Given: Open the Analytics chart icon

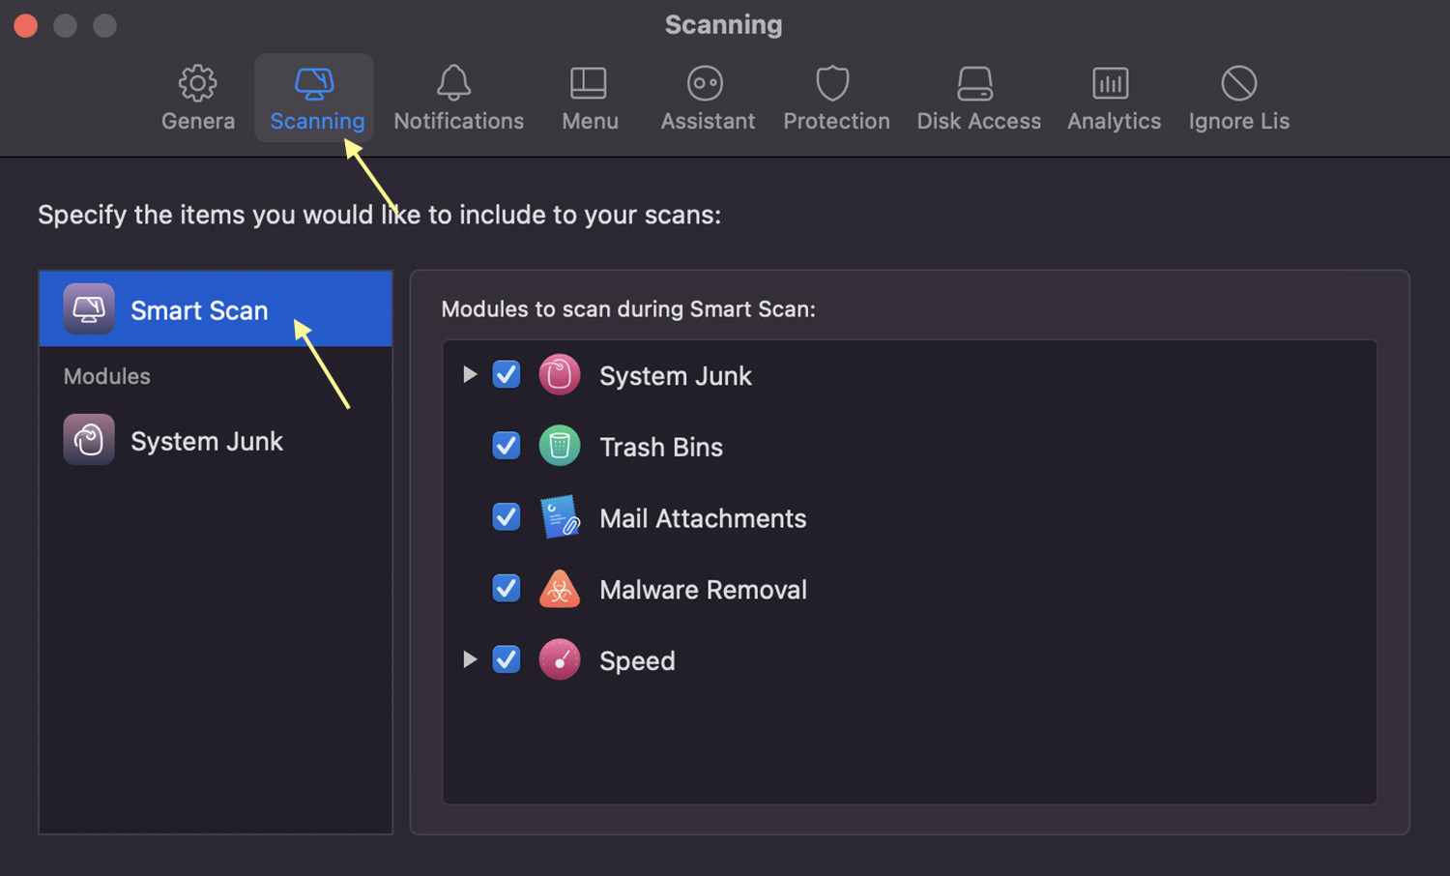Looking at the screenshot, I should point(1111,83).
